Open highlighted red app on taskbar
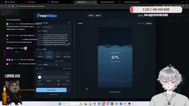Screen dimensions: 189x106 [x=103, y=104]
